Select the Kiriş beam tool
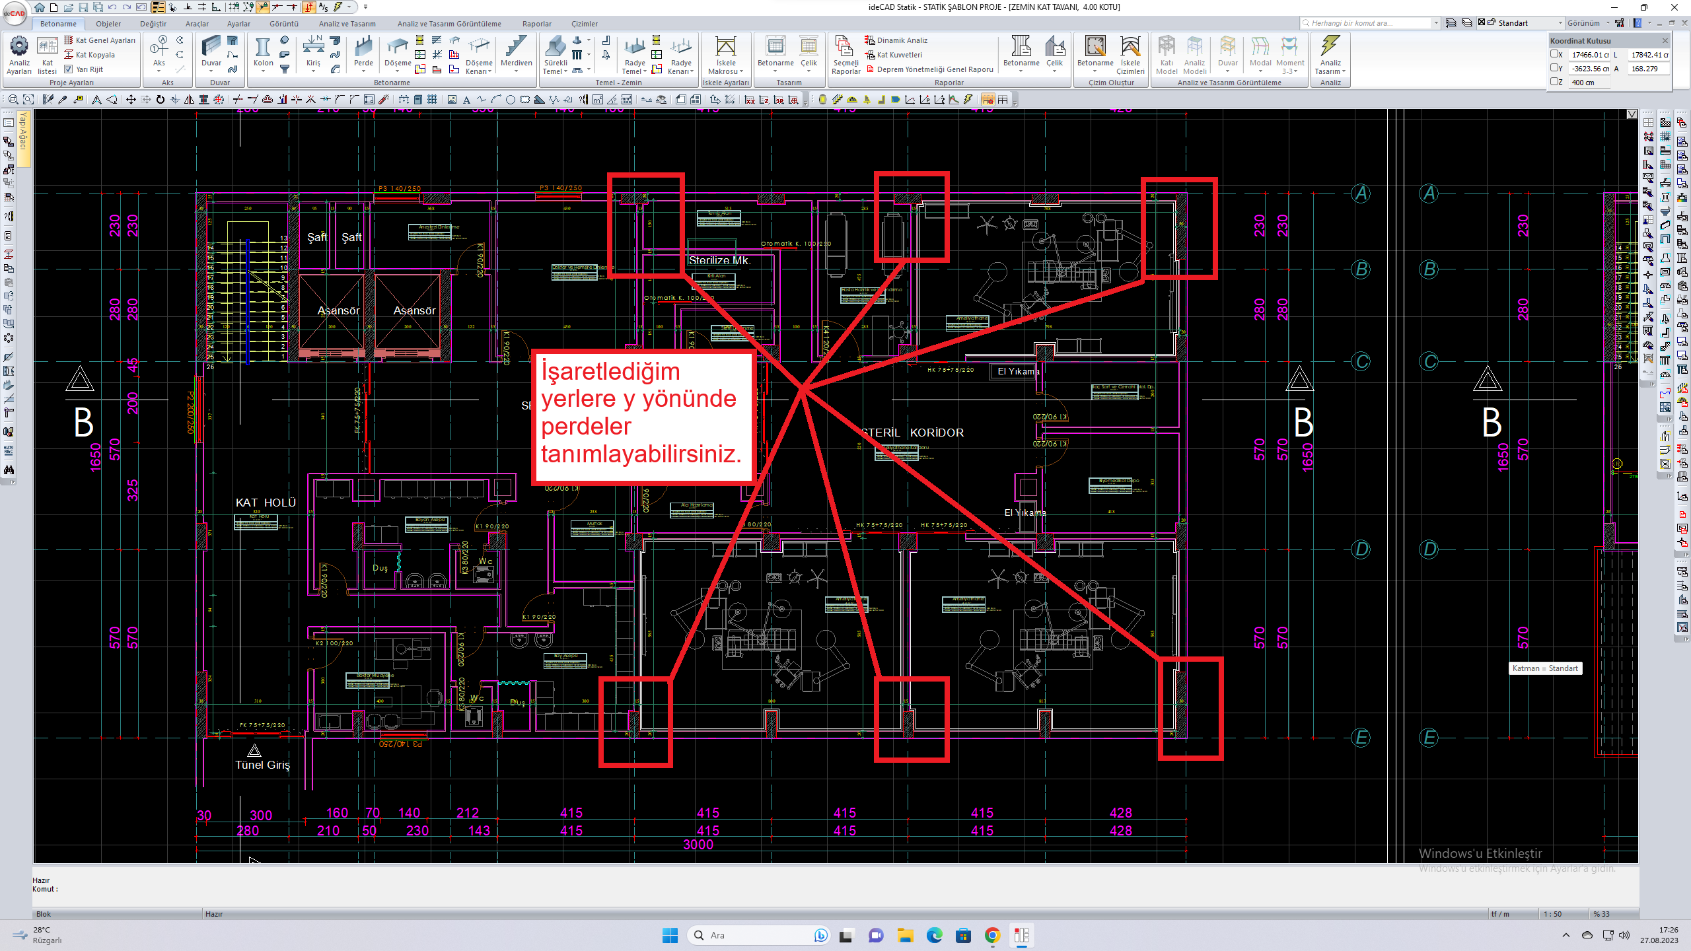The image size is (1691, 951). click(x=313, y=53)
